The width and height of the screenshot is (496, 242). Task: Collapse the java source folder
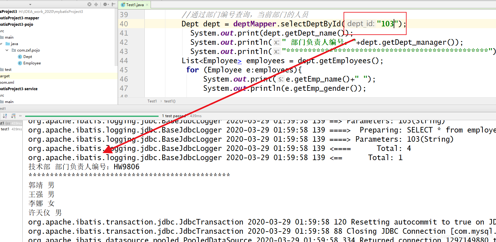[1, 44]
